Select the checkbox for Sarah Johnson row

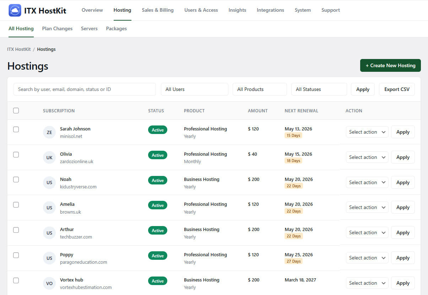(16, 129)
